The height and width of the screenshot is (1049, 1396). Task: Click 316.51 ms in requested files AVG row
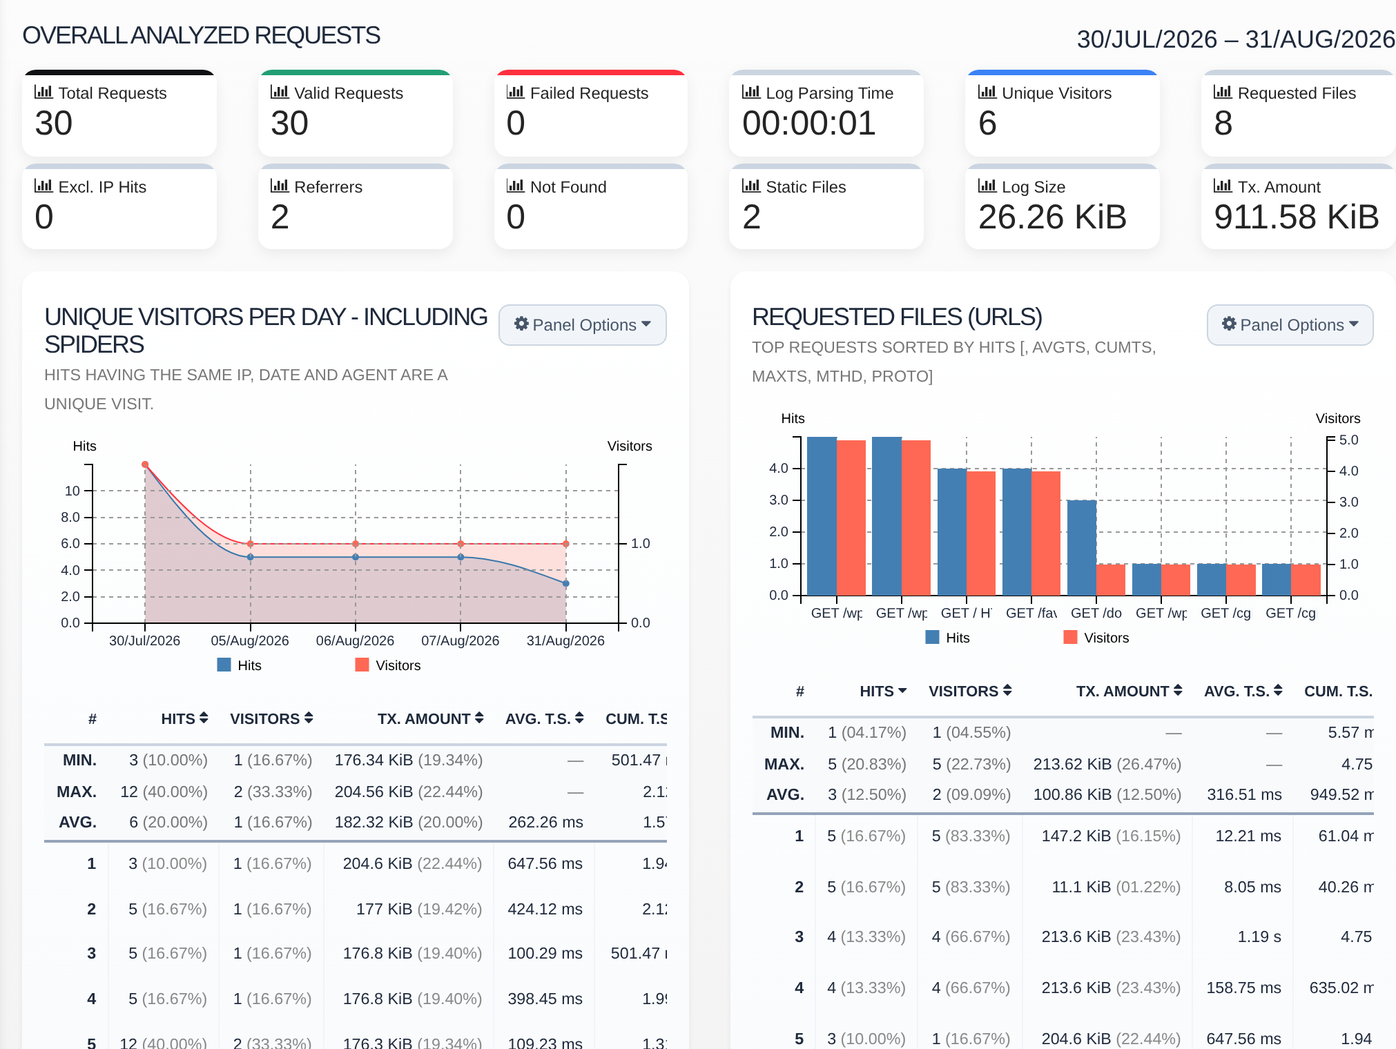click(x=1244, y=794)
